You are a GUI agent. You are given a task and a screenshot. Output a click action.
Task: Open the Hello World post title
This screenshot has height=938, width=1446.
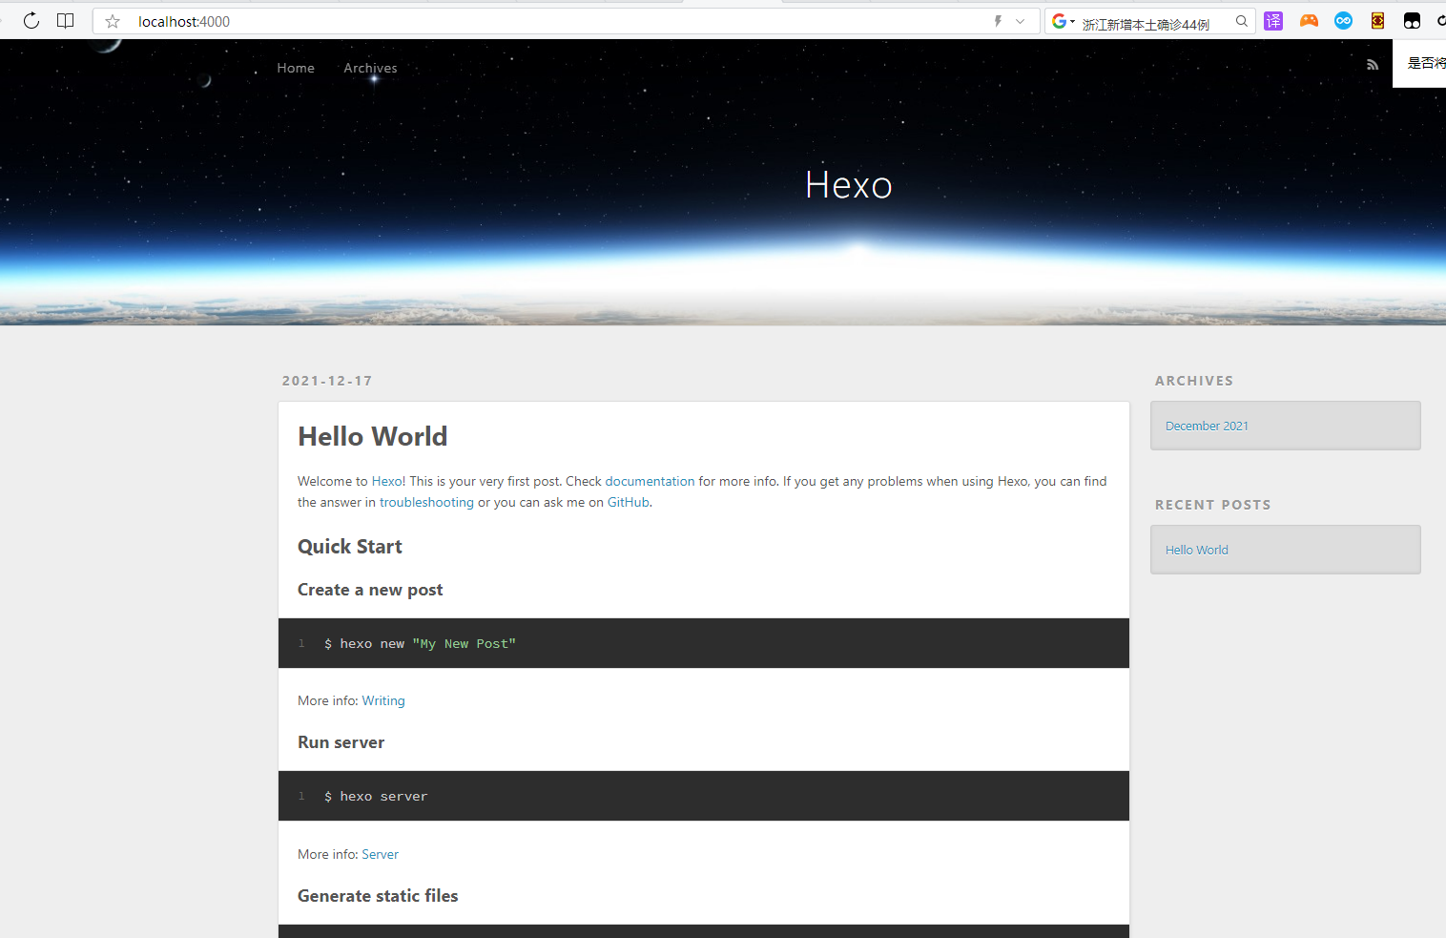pos(372,436)
